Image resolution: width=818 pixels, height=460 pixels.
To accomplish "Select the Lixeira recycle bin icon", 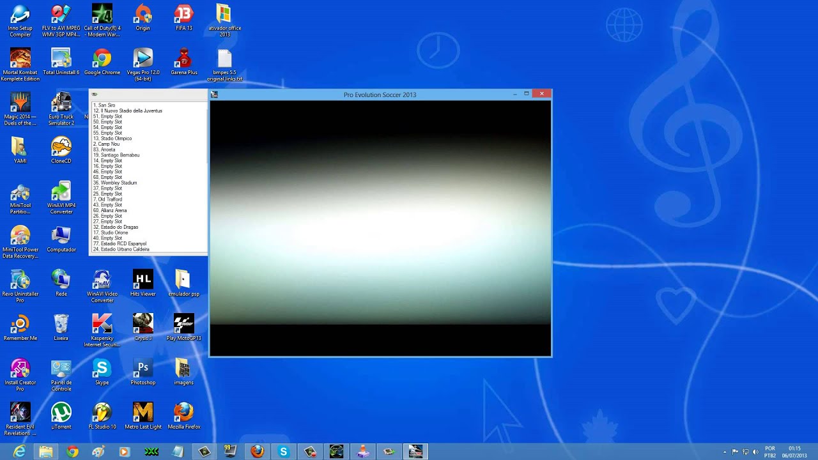I will point(61,327).
